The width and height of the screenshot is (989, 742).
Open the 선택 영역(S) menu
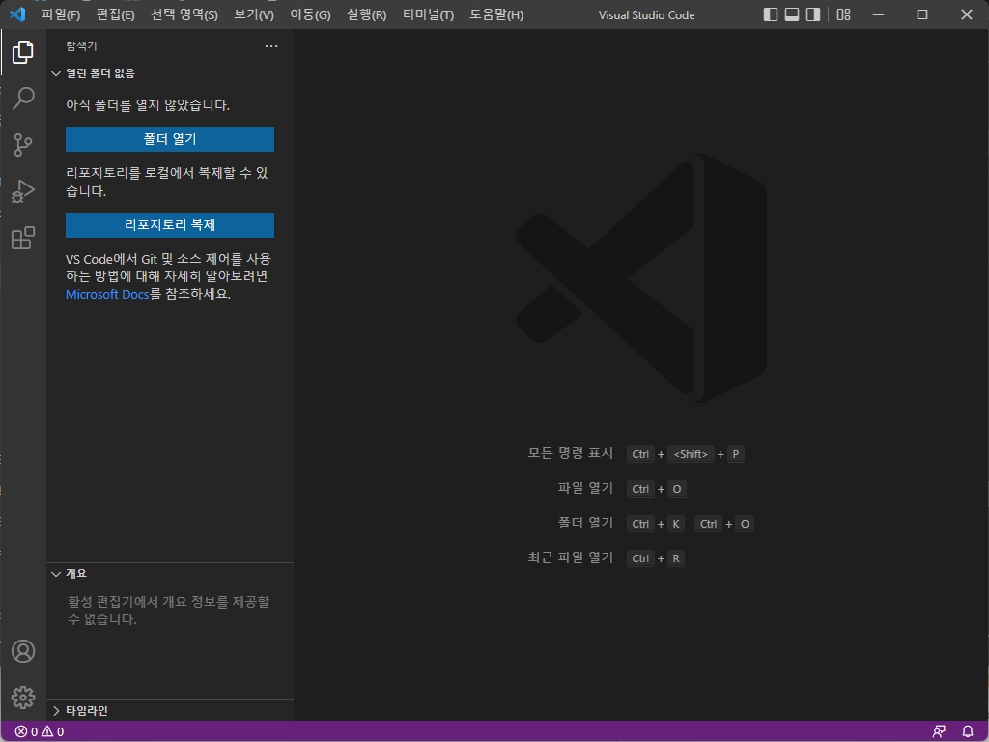(184, 14)
